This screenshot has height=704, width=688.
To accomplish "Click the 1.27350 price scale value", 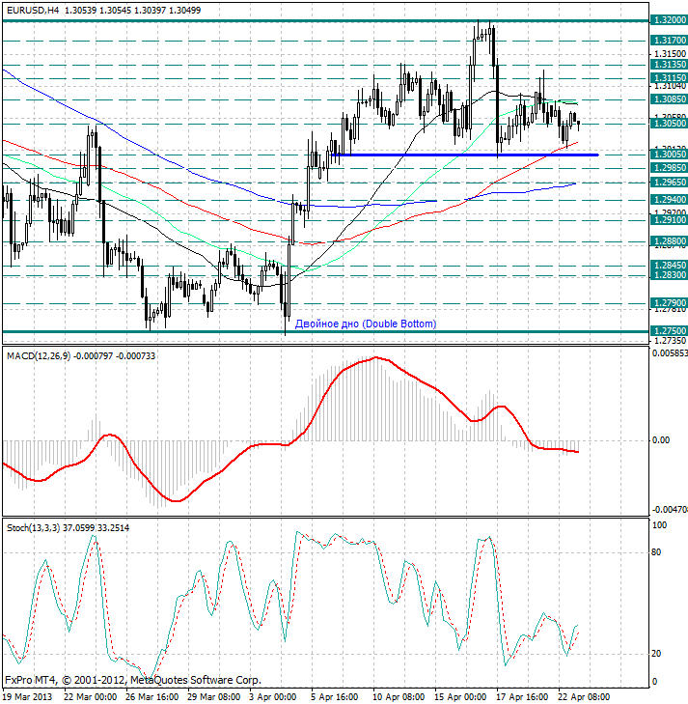I will (670, 341).
